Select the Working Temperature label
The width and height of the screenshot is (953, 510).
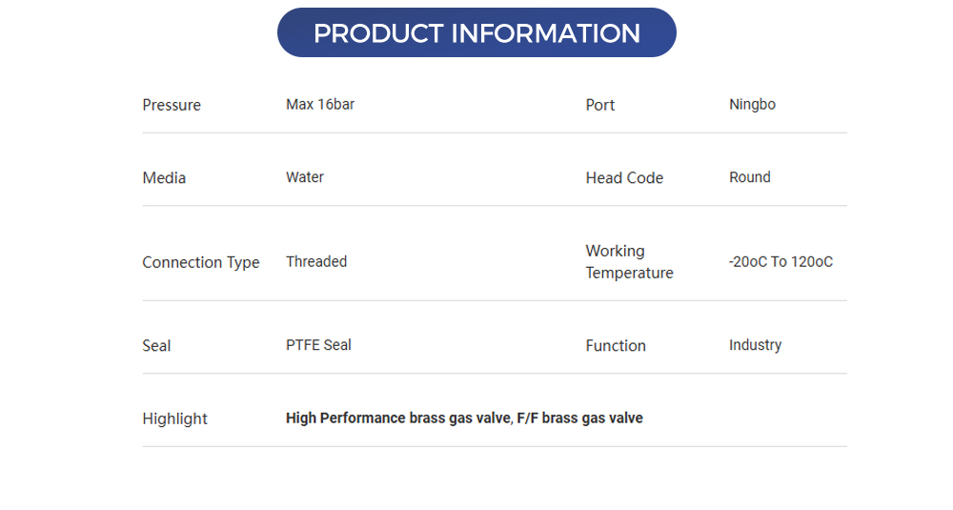629,262
